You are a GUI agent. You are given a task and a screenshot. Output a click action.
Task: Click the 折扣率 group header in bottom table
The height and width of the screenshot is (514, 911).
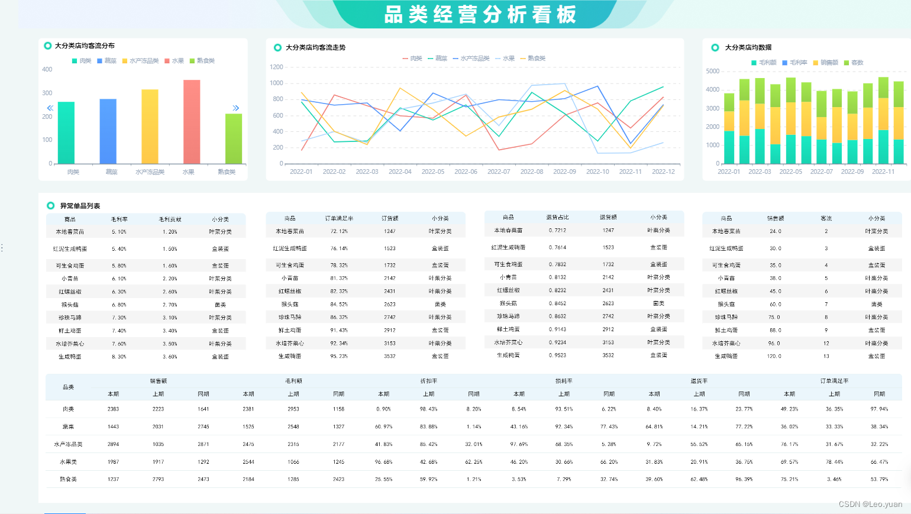click(x=428, y=381)
